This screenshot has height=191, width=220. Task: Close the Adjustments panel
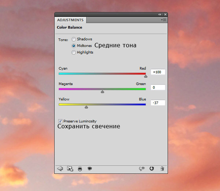pos(165,14)
